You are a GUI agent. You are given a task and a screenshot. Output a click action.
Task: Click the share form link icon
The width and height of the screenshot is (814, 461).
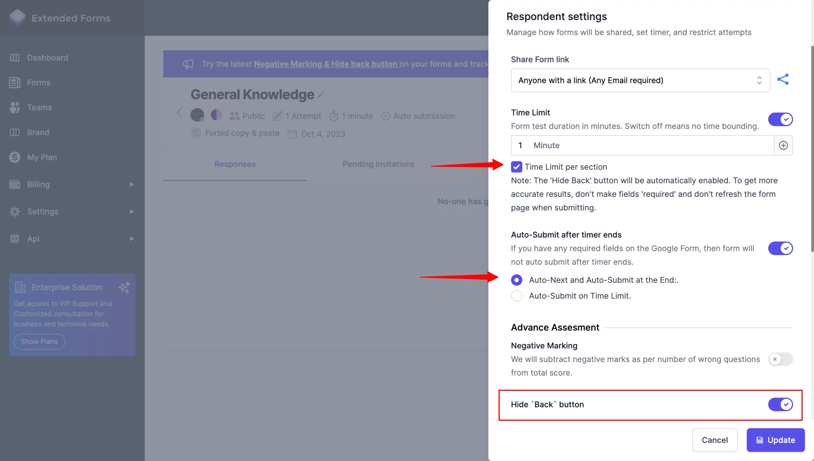coord(783,80)
